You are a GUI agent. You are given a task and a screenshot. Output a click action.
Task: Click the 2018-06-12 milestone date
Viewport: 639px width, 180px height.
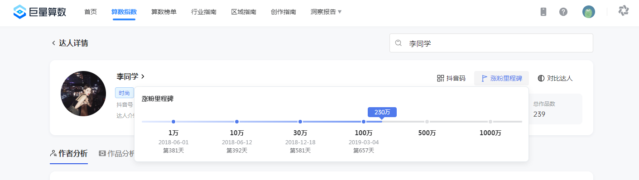(237, 142)
